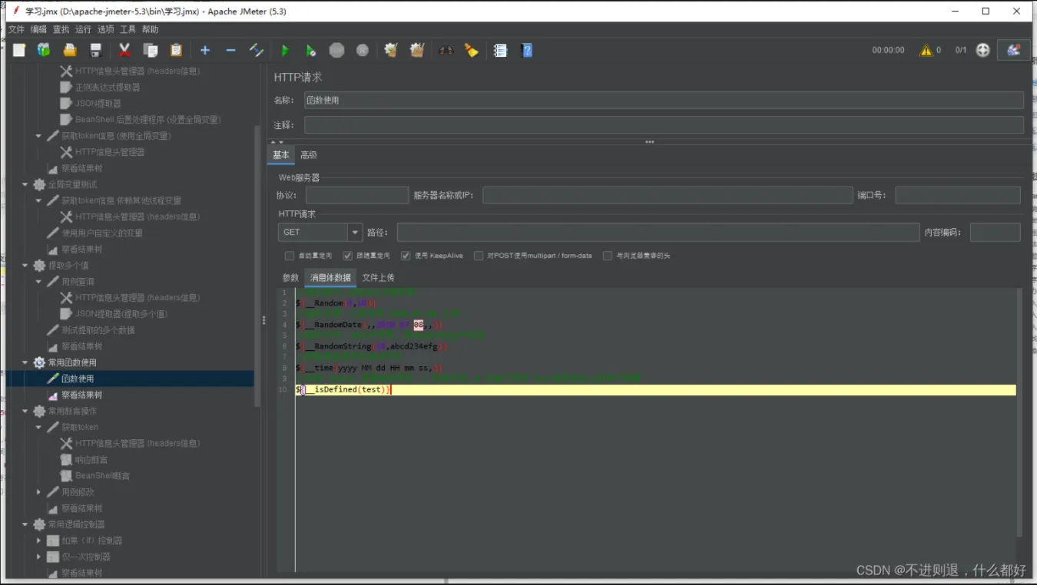Open the 运行 menu

click(83, 29)
